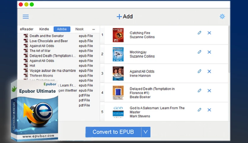Edit Delayed Death metadata pencil icon
Viewport: 248px width, 143px height.
199,90
